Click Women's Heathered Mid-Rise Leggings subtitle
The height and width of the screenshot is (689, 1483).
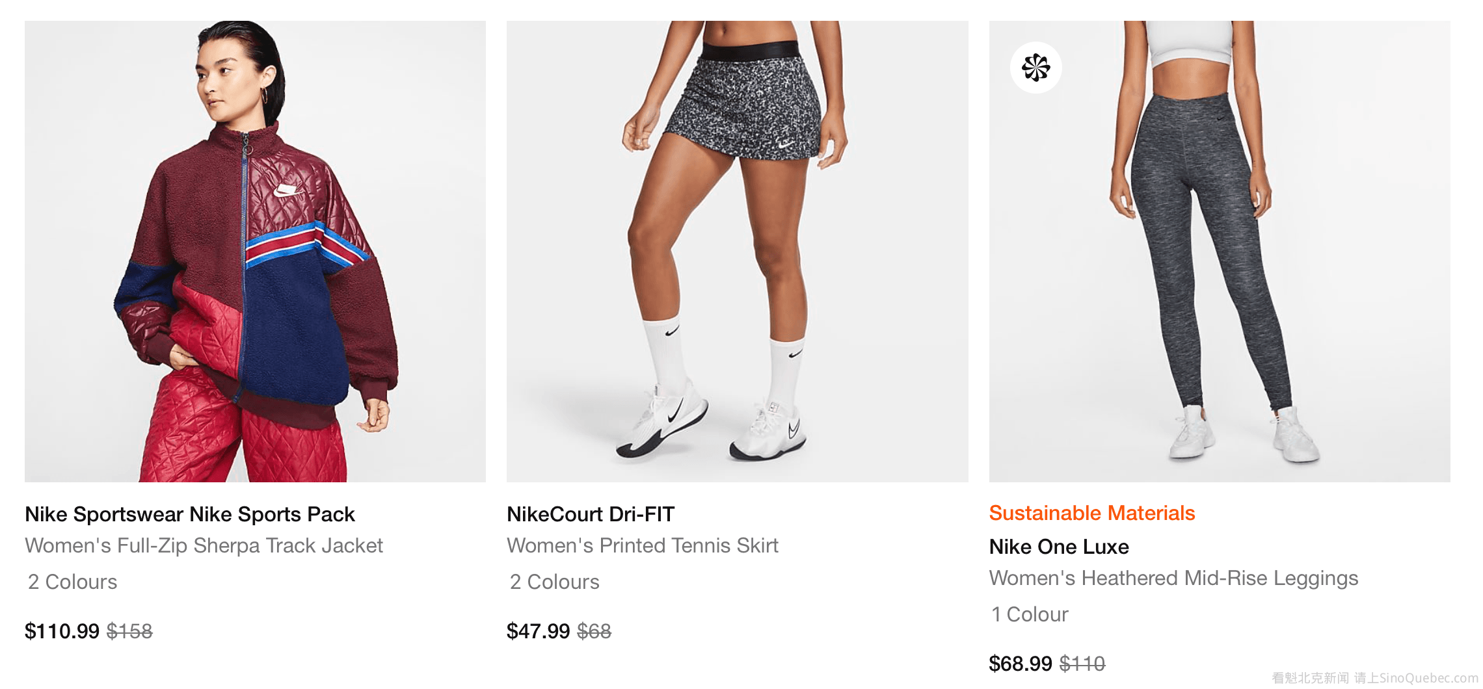pos(1173,578)
